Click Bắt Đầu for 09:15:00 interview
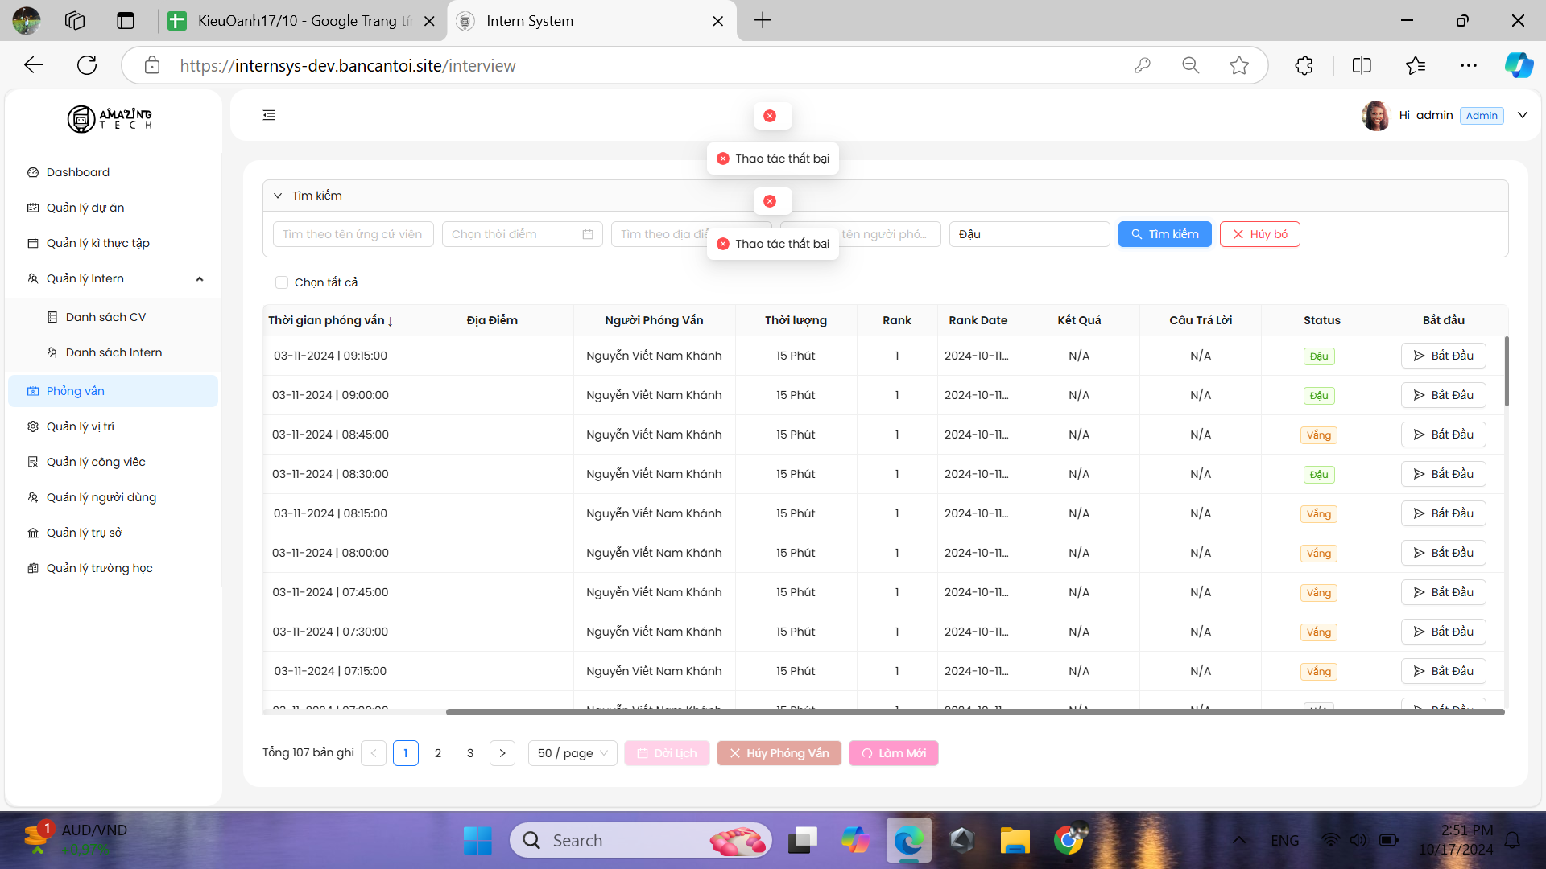 click(1443, 356)
